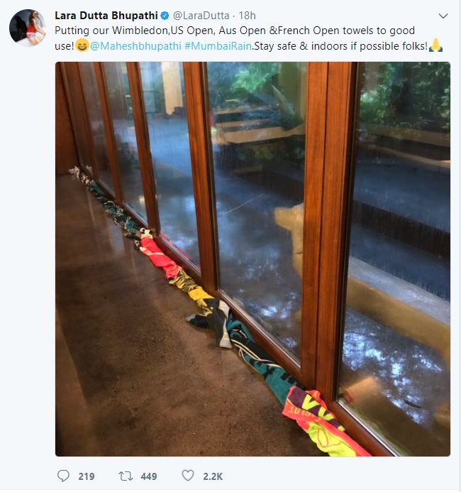
Task: Like the tweet with the heart icon
Action: tap(188, 476)
